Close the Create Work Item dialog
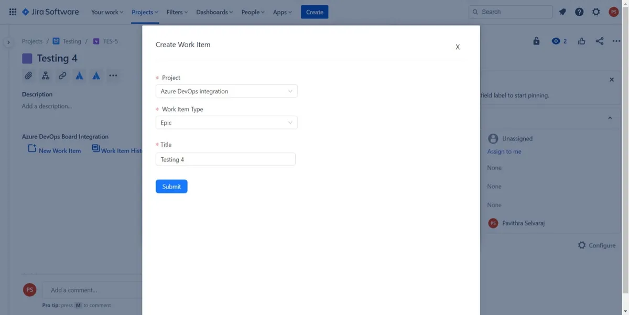This screenshot has height=315, width=629. tap(458, 47)
